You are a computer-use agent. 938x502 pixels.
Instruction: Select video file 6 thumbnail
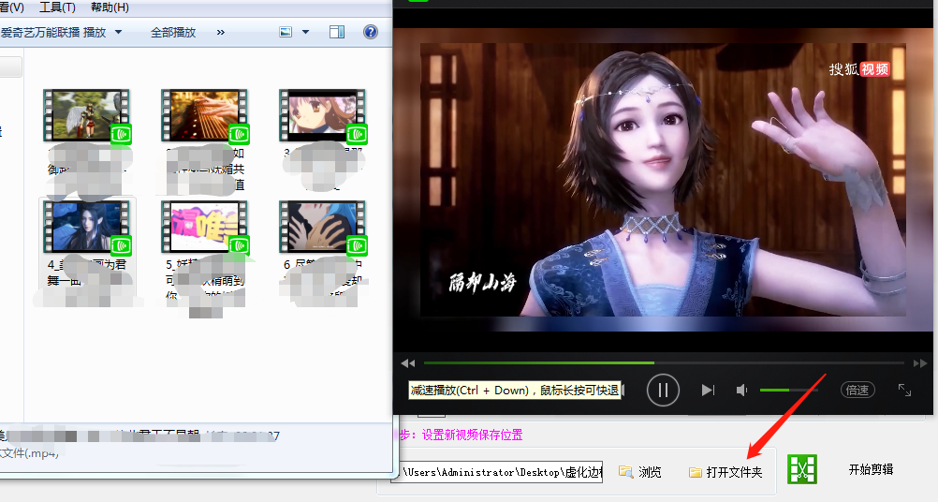[x=322, y=227]
